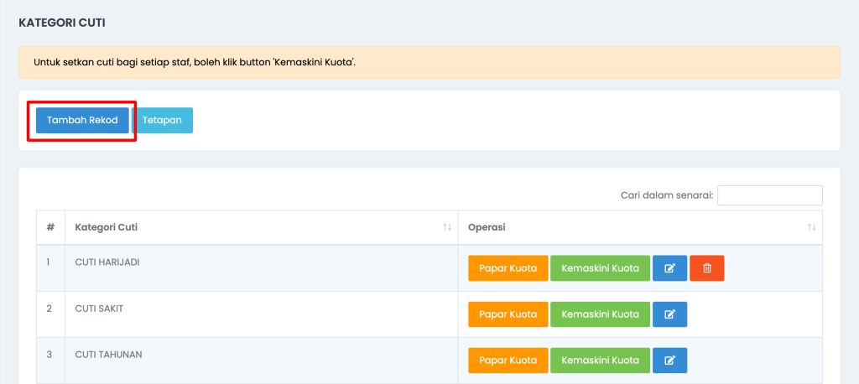View Papar Kuota for CUTI HARIJADI
Image resolution: width=859 pixels, height=384 pixels.
[x=508, y=268]
